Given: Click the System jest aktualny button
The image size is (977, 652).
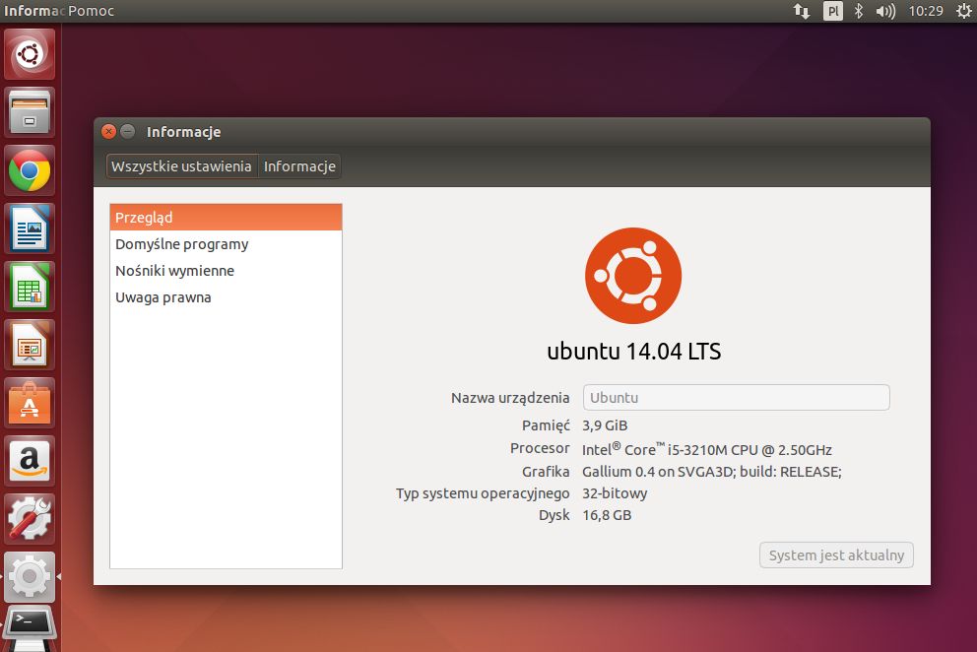Looking at the screenshot, I should coord(836,555).
